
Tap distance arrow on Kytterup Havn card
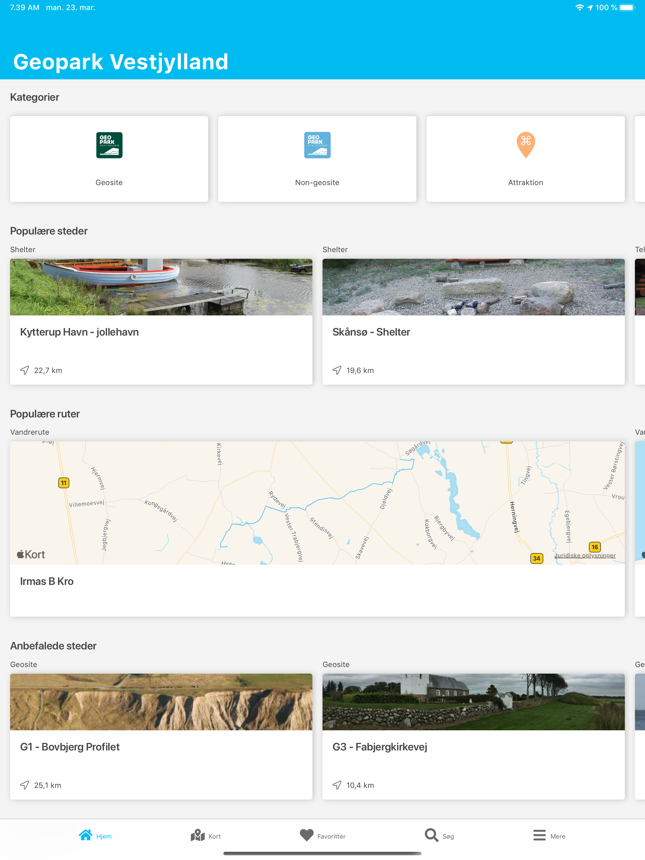(25, 370)
